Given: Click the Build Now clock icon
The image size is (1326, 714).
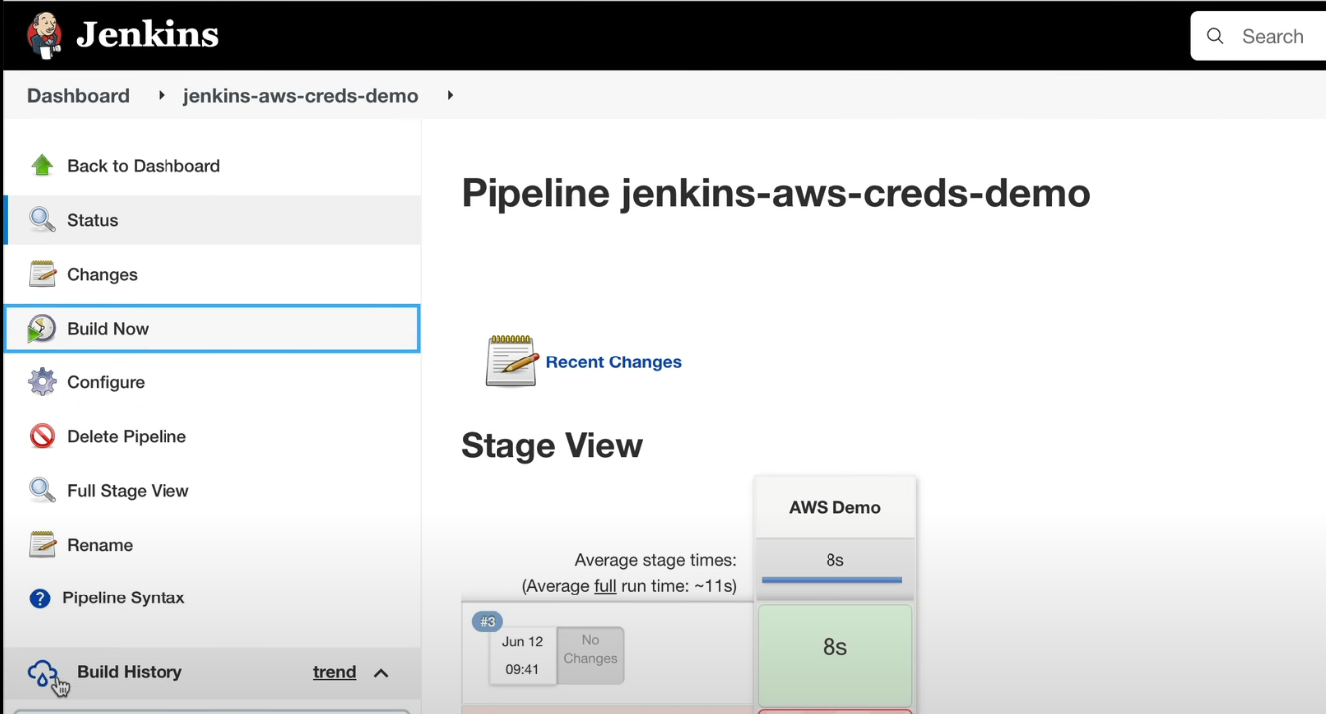Looking at the screenshot, I should click(x=42, y=328).
